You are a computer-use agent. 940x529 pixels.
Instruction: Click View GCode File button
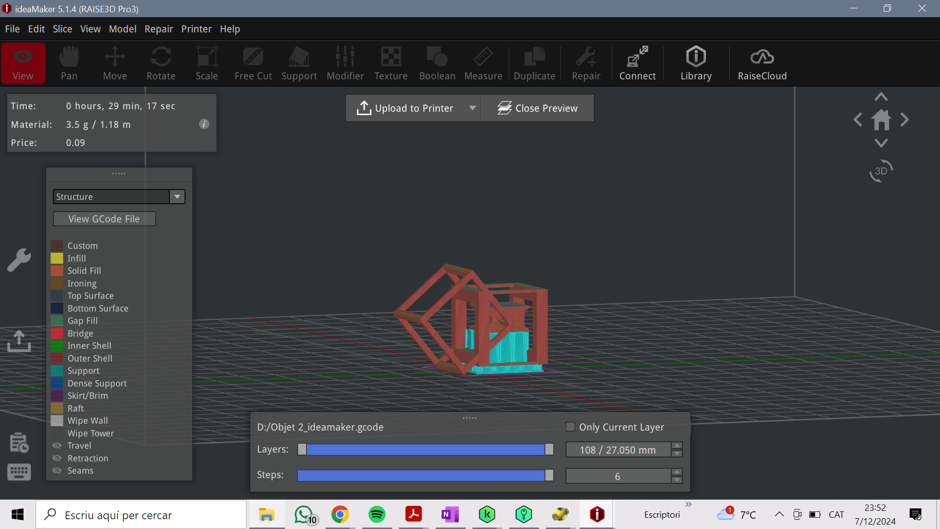click(x=104, y=219)
